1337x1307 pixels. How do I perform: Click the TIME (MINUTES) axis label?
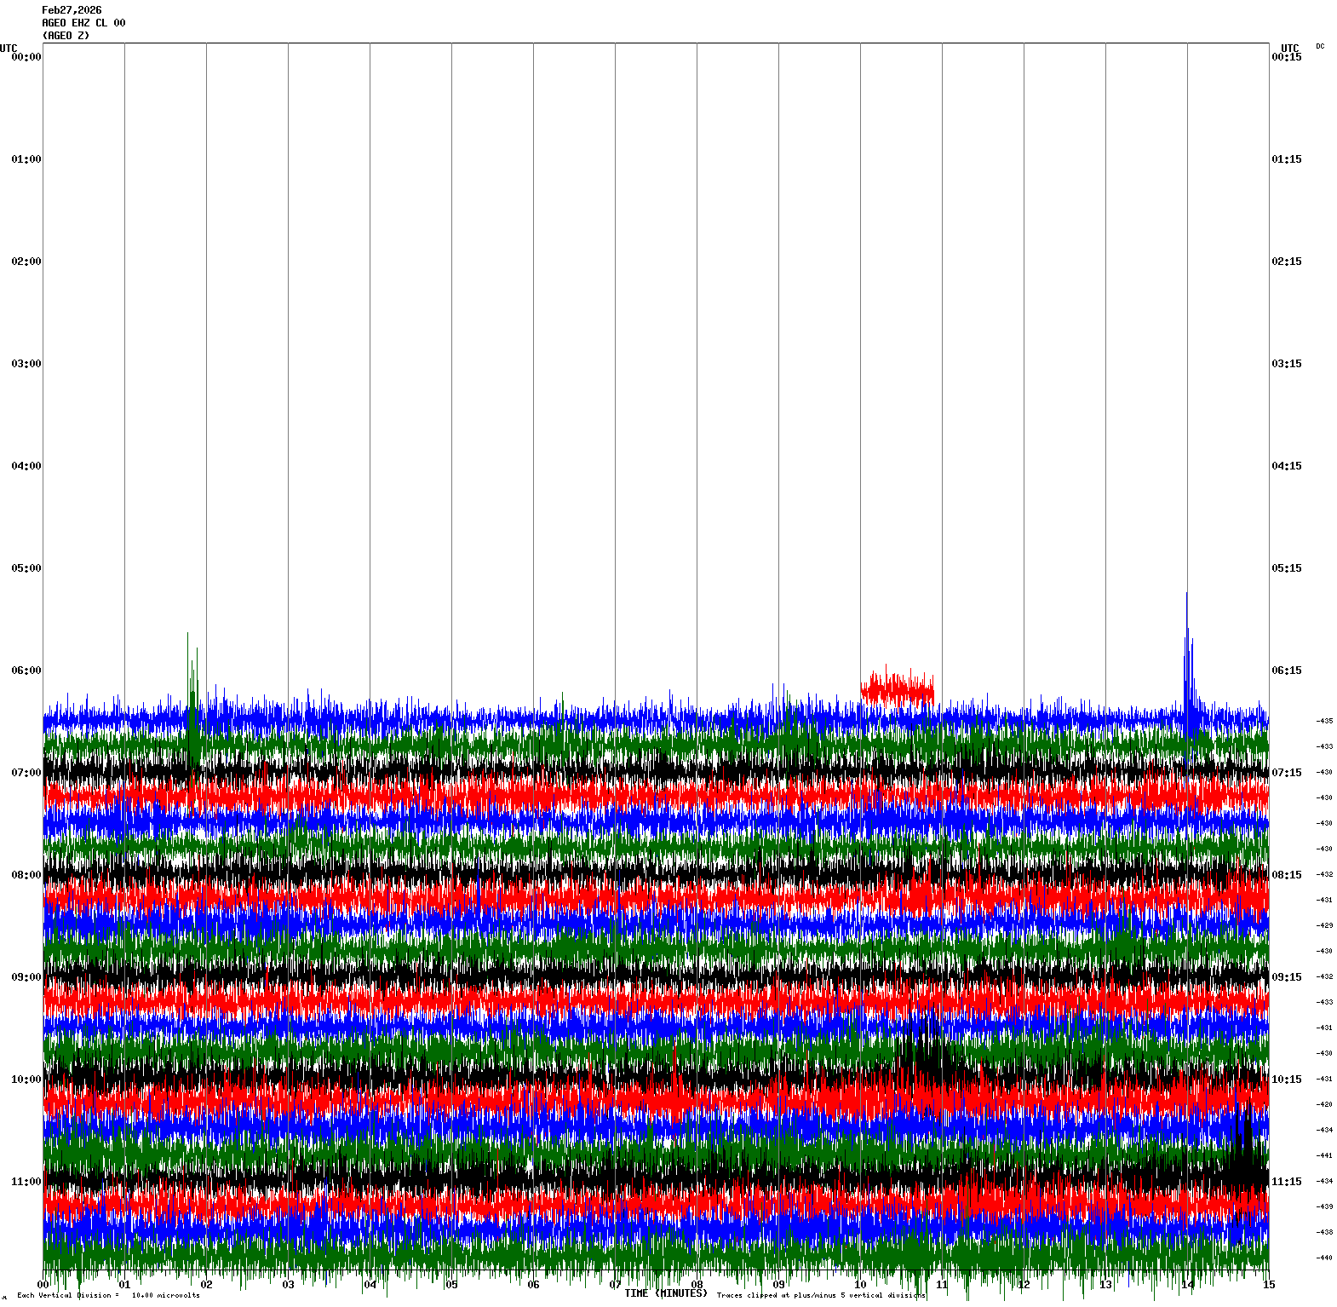[665, 1293]
